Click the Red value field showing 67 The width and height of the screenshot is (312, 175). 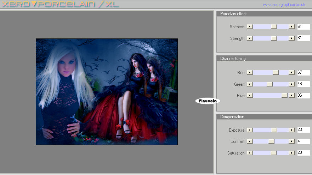point(304,72)
